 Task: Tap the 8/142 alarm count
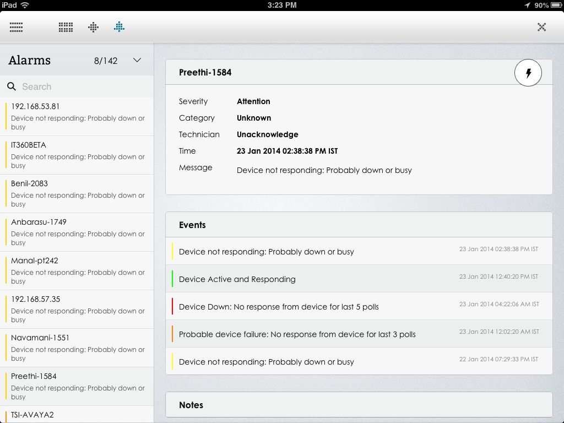tap(106, 61)
